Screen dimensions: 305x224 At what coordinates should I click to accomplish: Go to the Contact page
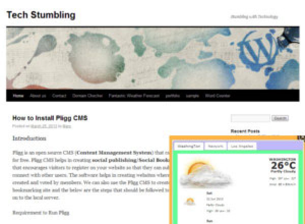point(59,96)
